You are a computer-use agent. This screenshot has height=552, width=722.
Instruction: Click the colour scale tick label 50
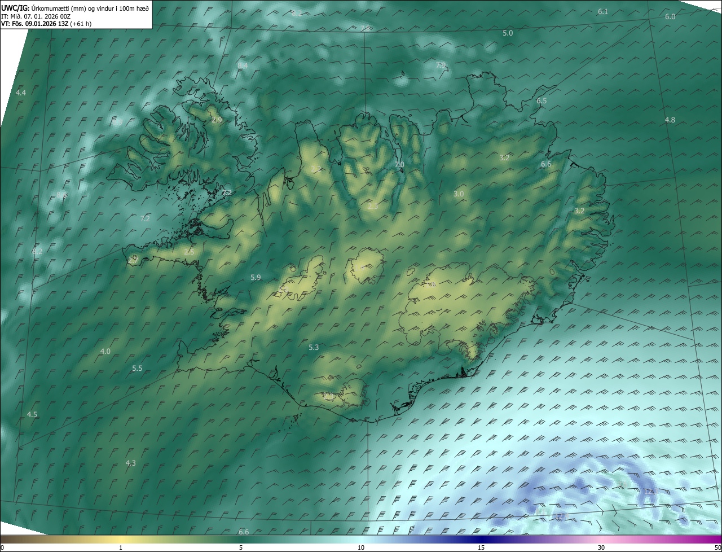point(717,547)
